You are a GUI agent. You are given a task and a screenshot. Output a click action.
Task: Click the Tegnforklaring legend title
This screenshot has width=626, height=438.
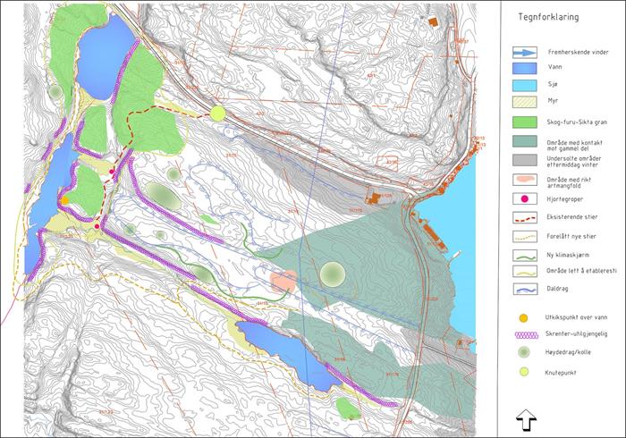(x=545, y=16)
